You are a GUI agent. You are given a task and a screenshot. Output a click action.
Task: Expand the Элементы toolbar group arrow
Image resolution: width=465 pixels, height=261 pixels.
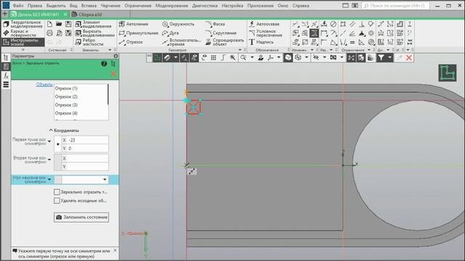[x=110, y=50]
